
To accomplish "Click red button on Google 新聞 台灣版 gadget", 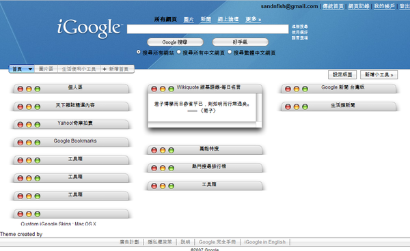I will pos(288,89).
